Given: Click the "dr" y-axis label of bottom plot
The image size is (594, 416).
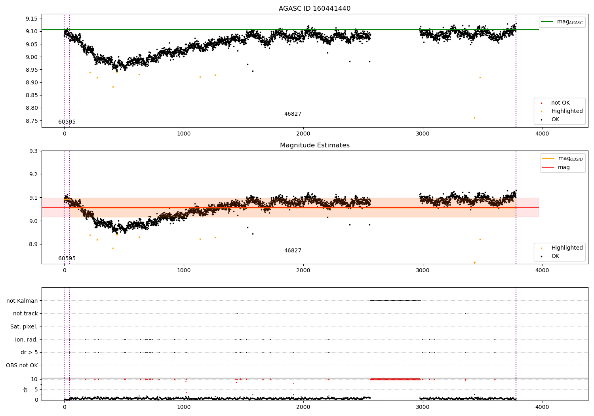Looking at the screenshot, I should (26, 389).
